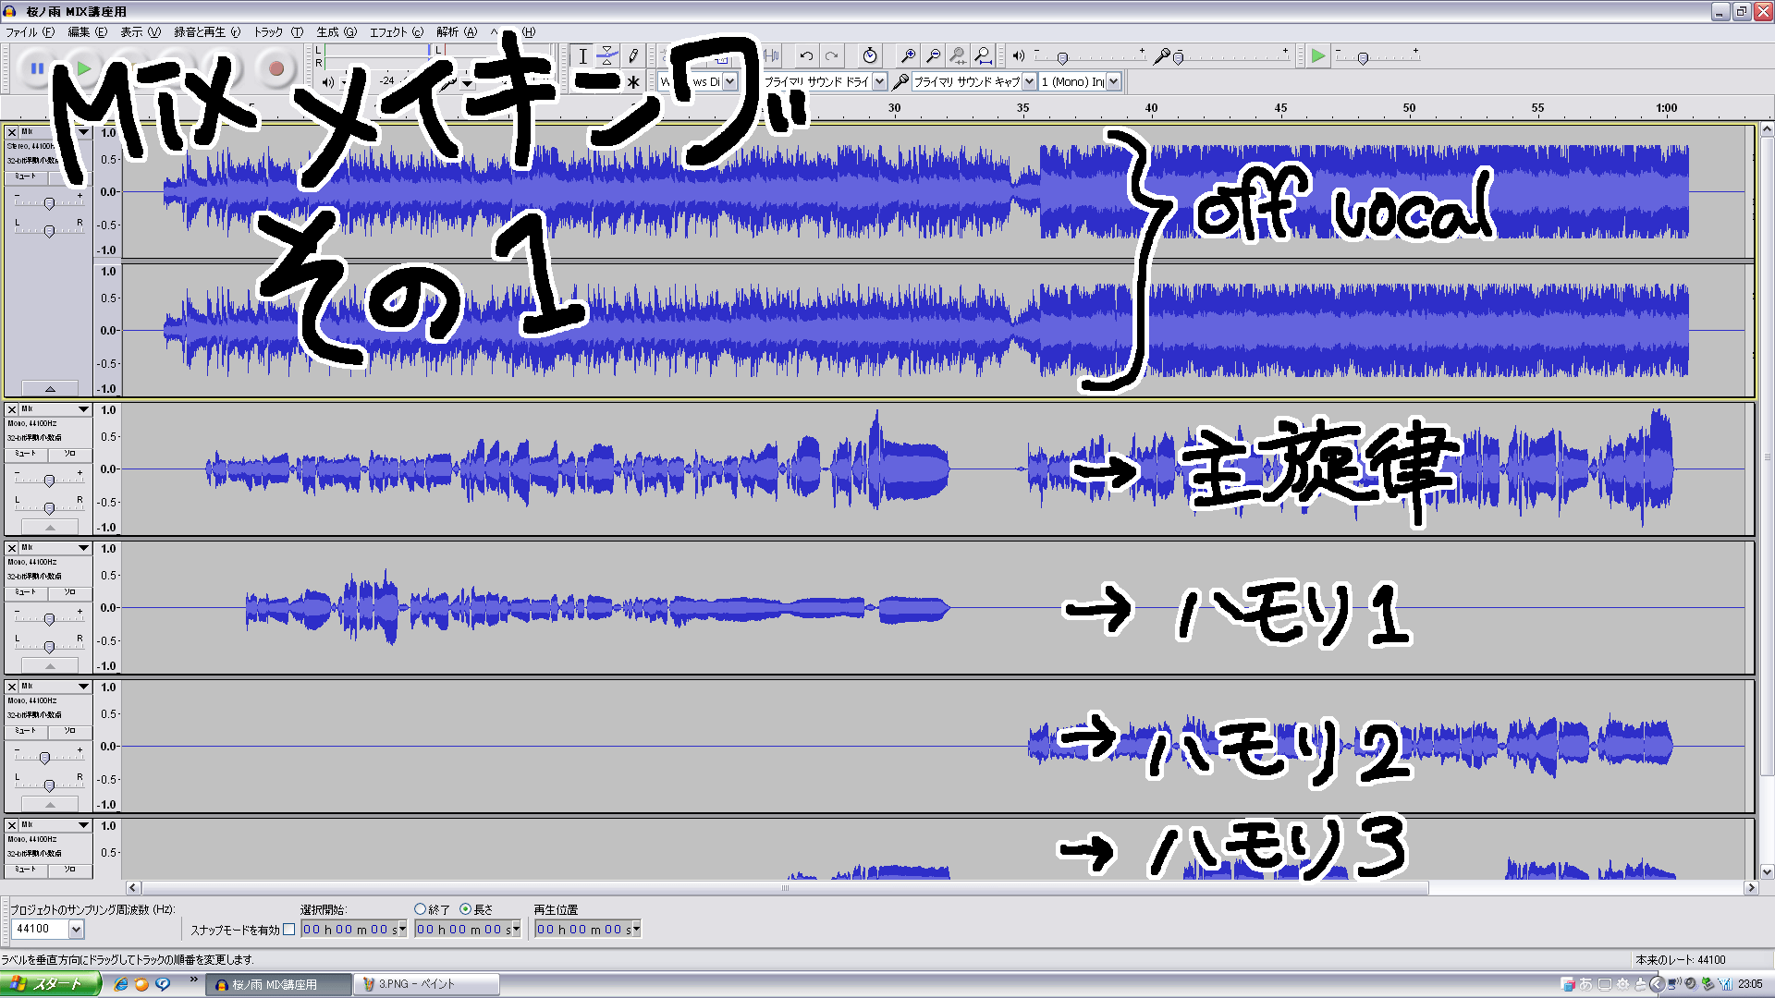
Task: Activate the Draw (pencil) tool
Action: tap(632, 55)
